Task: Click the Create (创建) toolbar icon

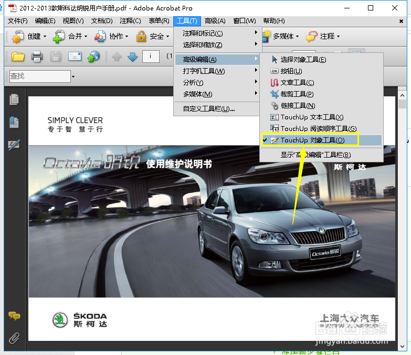Action: tap(18, 36)
